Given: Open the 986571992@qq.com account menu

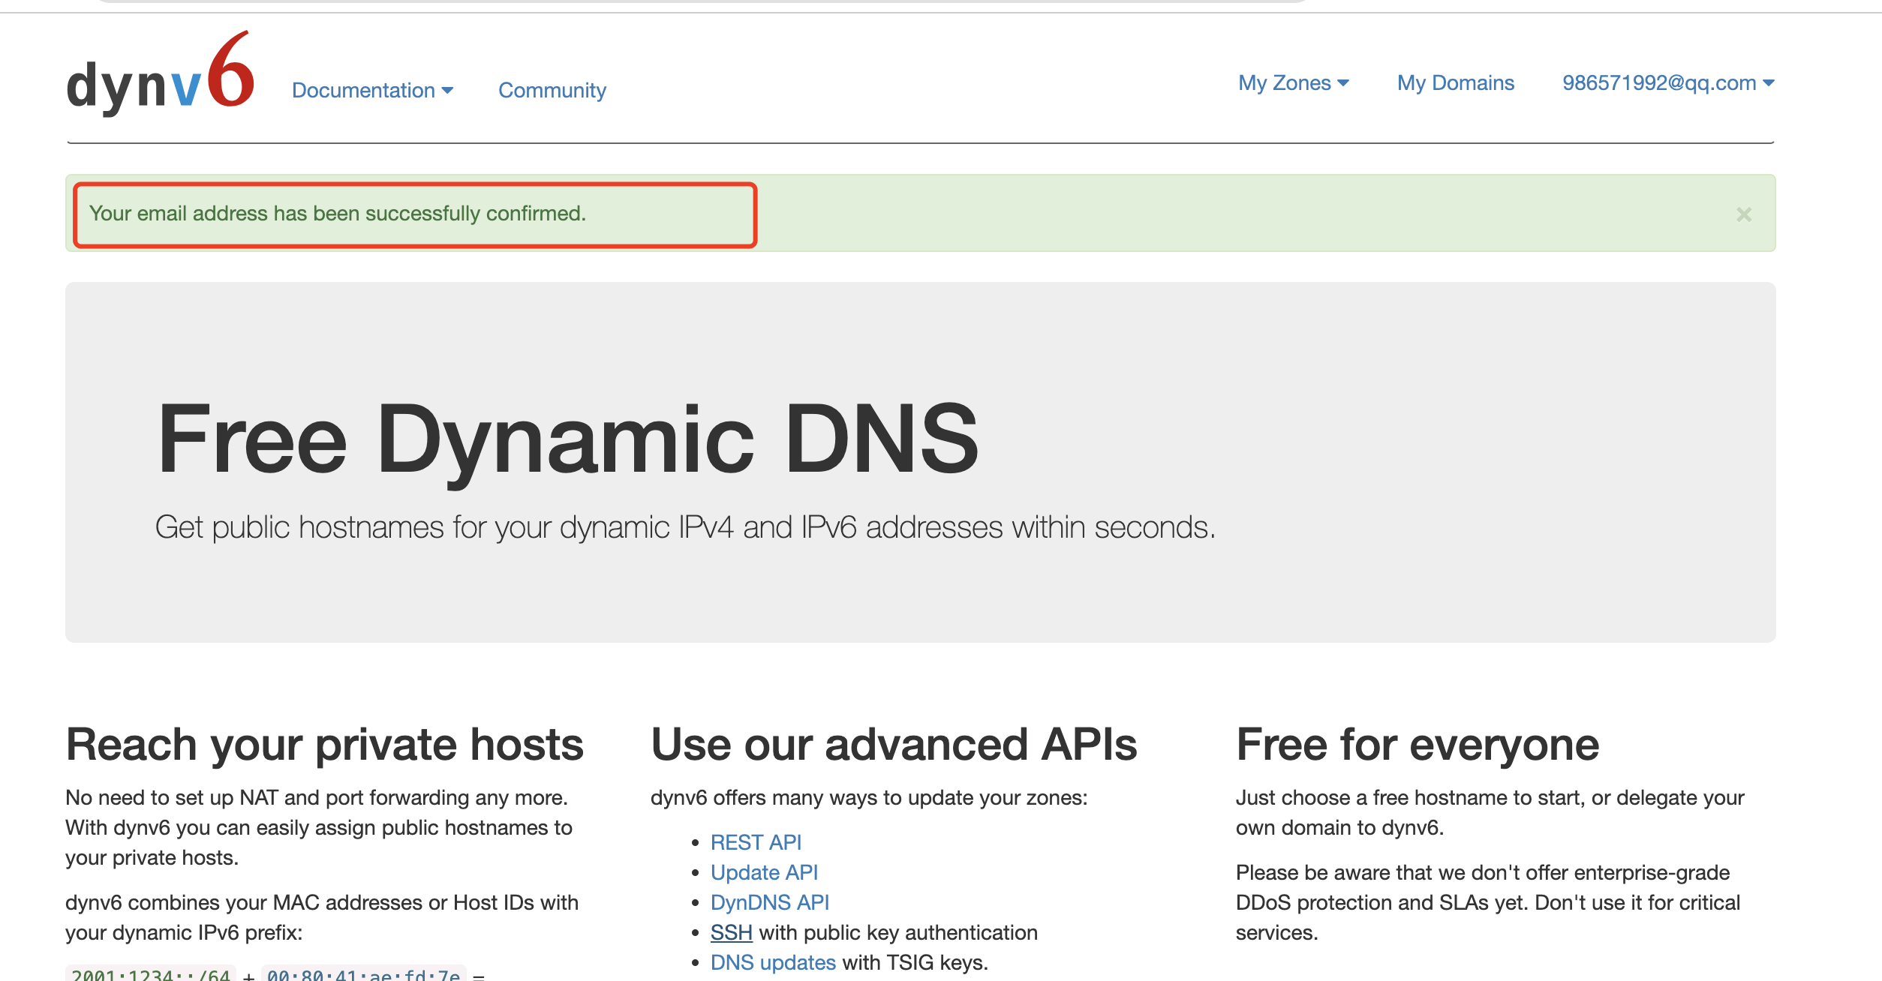Looking at the screenshot, I should point(1667,83).
